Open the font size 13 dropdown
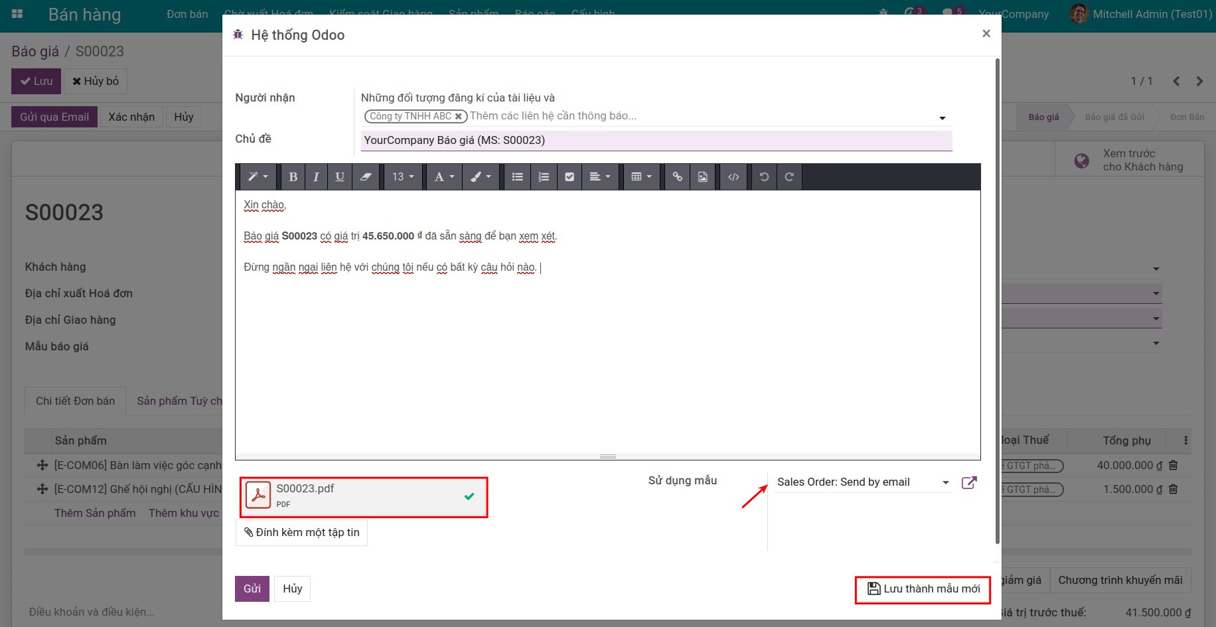 click(x=403, y=177)
